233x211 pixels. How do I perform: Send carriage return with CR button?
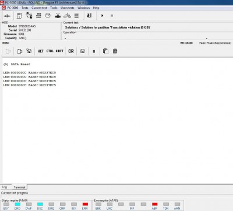(x=71, y=51)
